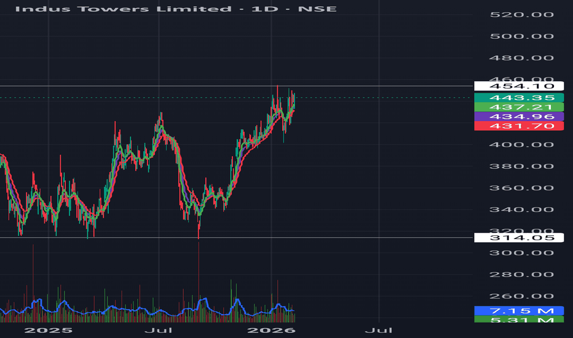
Task: Click the 314.05 support line price label
Action: 519,238
